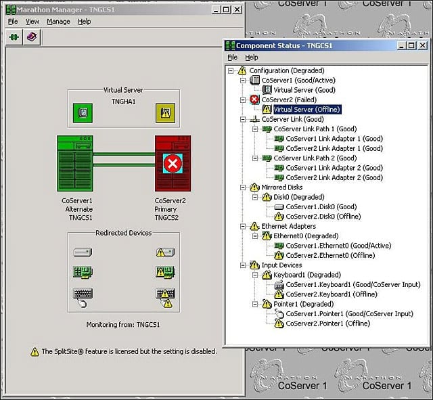433x400 pixels.
Task: Open the Manage menu in Marathon Manager
Action: 59,22
